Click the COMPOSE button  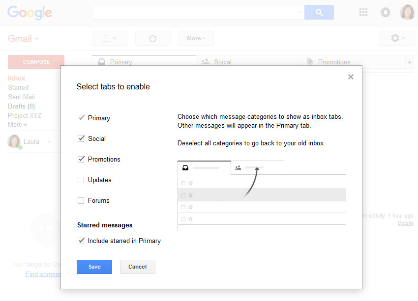click(36, 62)
